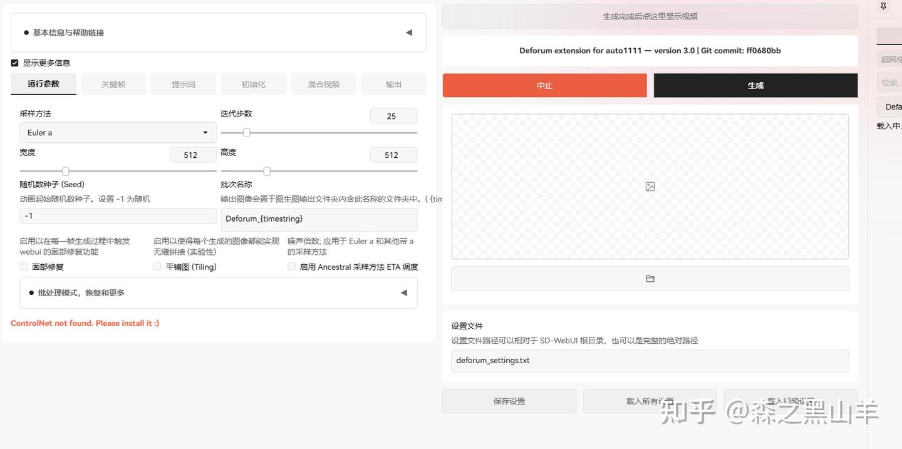Adjust the 宽度 slider
Image resolution: width=902 pixels, height=449 pixels.
[118, 171]
